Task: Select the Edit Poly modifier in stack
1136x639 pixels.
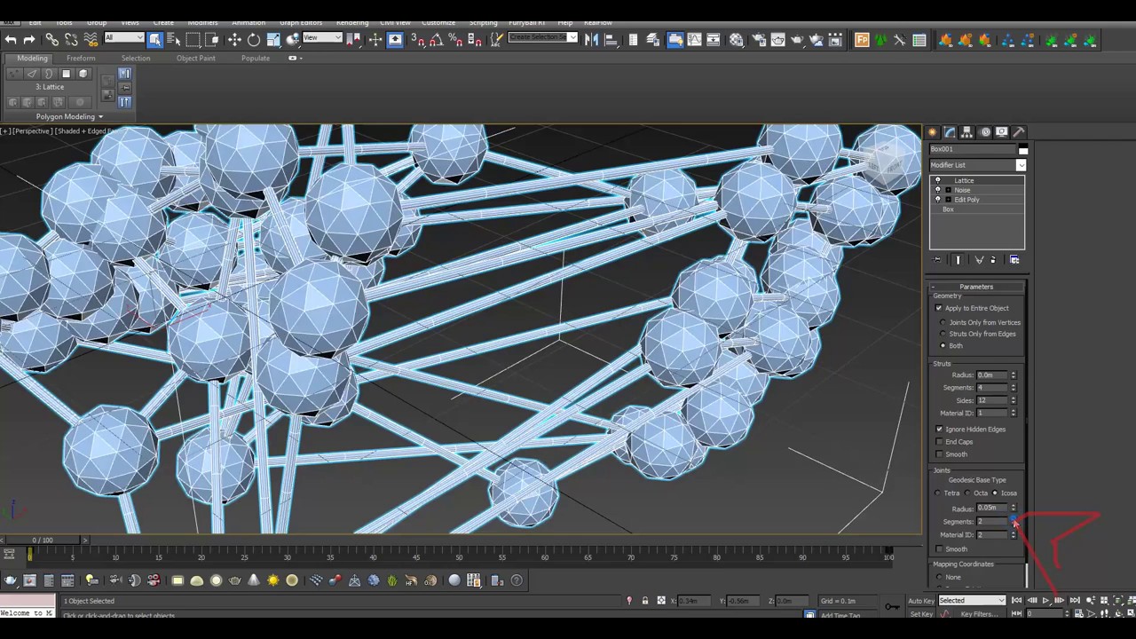Action: (x=966, y=200)
